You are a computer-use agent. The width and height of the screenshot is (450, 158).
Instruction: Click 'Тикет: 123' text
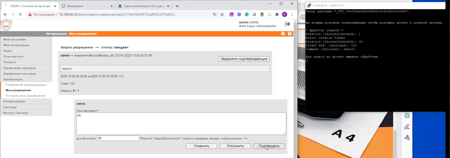[x=67, y=84]
